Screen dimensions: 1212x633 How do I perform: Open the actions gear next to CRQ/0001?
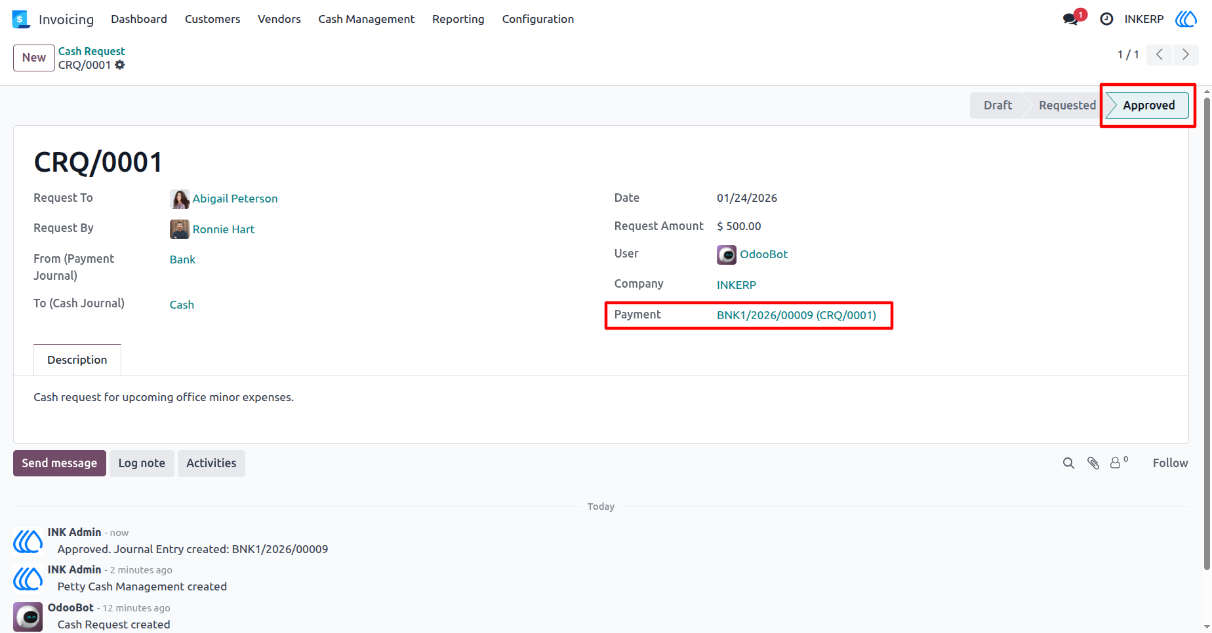(x=120, y=65)
